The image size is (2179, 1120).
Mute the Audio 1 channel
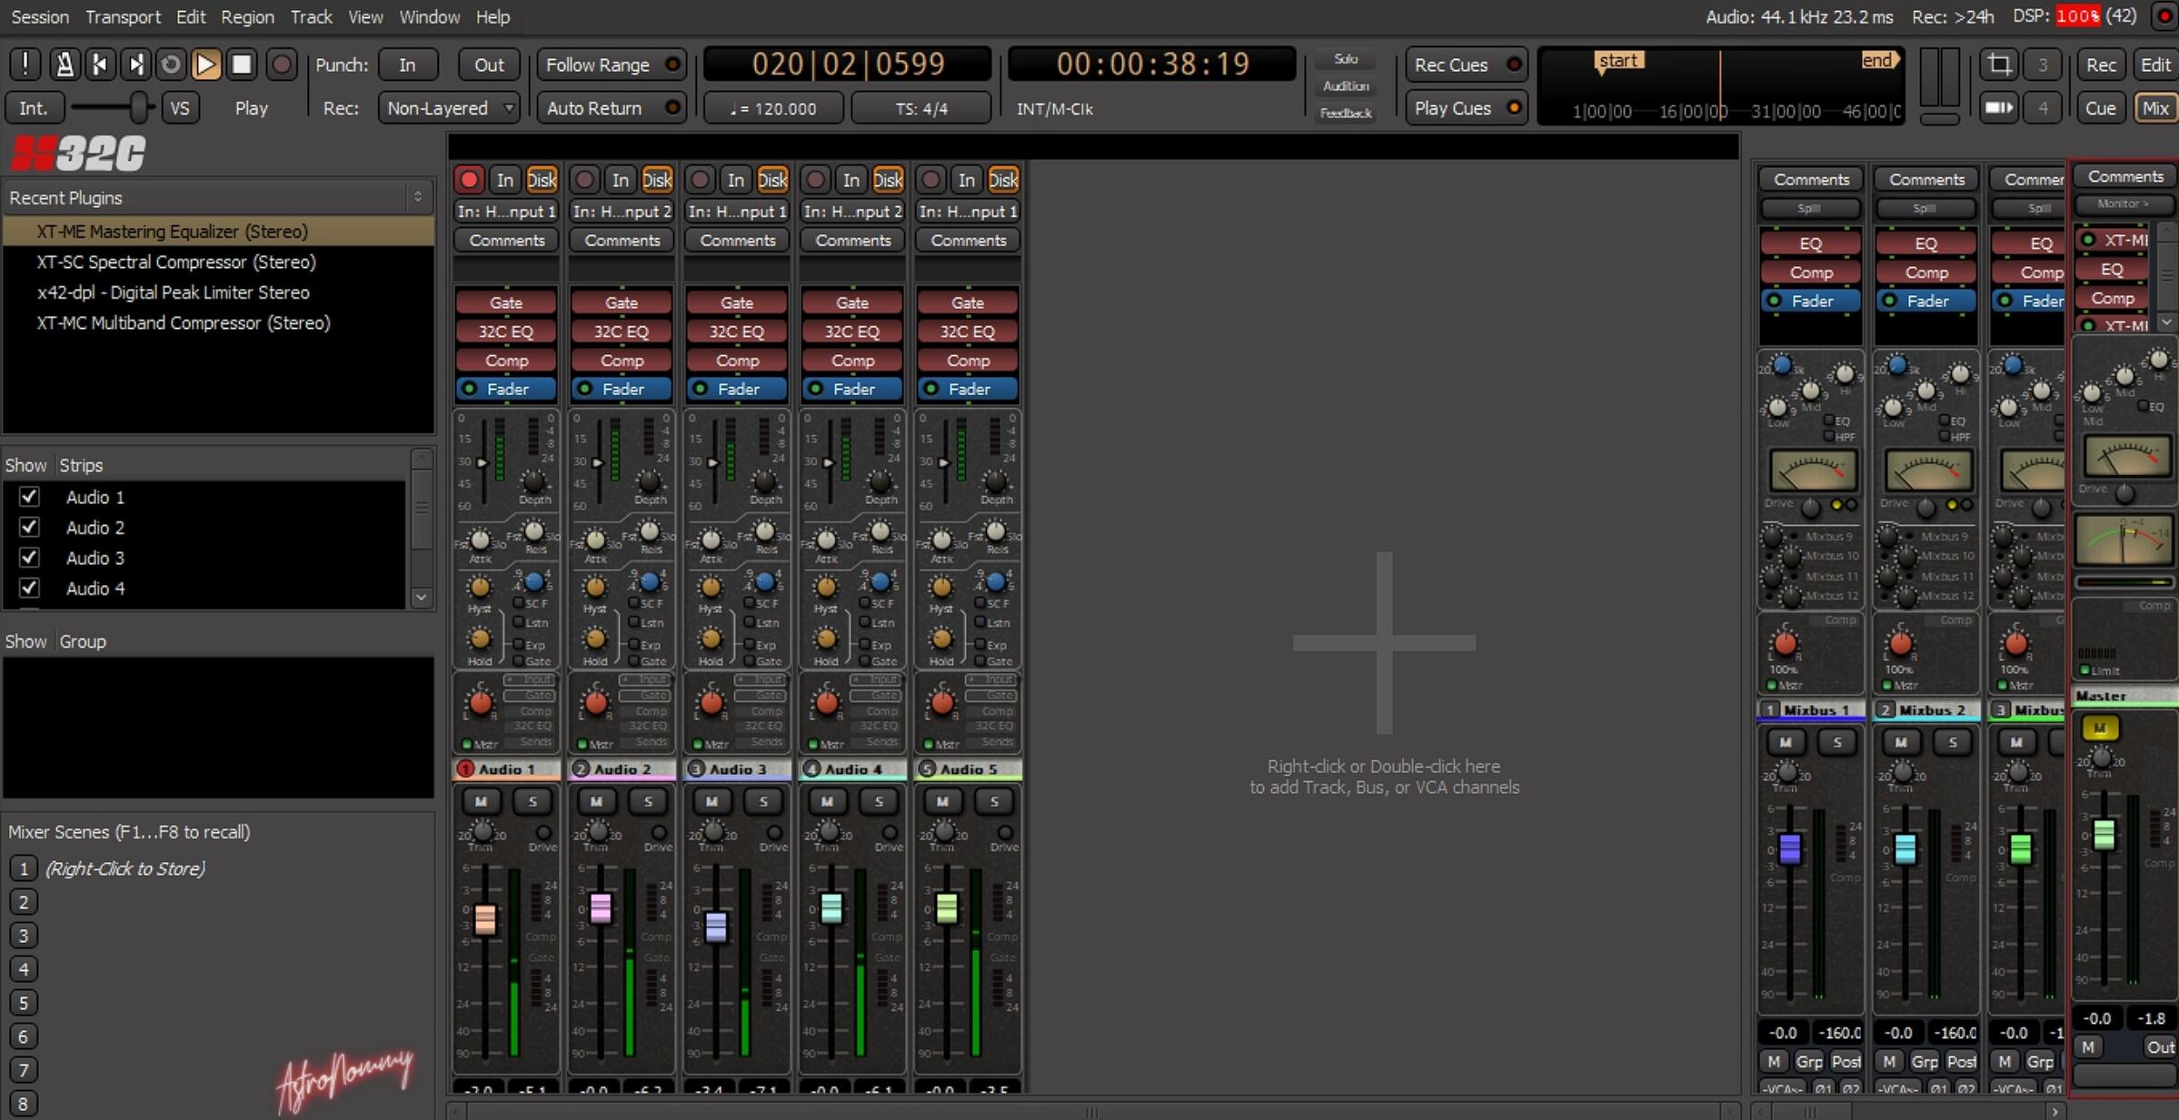[481, 801]
